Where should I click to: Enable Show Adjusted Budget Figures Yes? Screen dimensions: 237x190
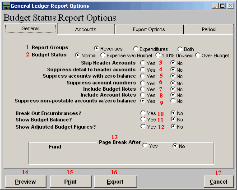143,126
